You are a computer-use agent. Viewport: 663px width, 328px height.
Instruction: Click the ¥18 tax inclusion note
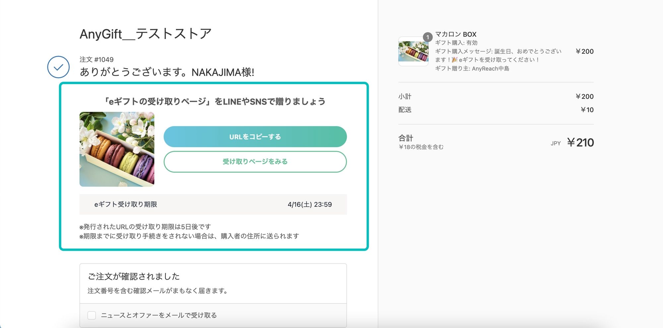click(x=422, y=147)
